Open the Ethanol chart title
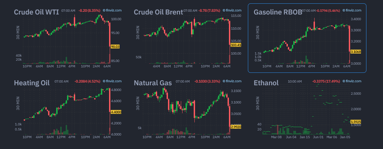Viewport: 383px width, 149px height. click(x=266, y=83)
